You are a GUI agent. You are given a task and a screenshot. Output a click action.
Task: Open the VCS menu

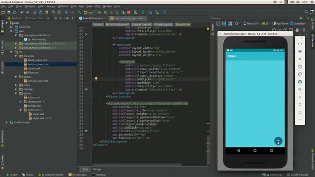pyautogui.click(x=97, y=6)
